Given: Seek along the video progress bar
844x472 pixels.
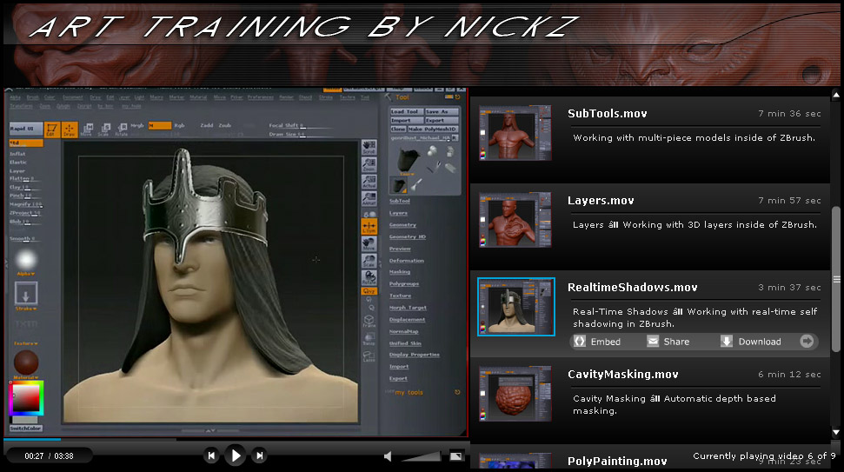Looking at the screenshot, I should [x=236, y=439].
